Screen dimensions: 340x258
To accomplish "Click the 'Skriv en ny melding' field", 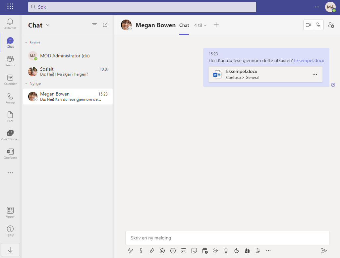I will 227,238.
